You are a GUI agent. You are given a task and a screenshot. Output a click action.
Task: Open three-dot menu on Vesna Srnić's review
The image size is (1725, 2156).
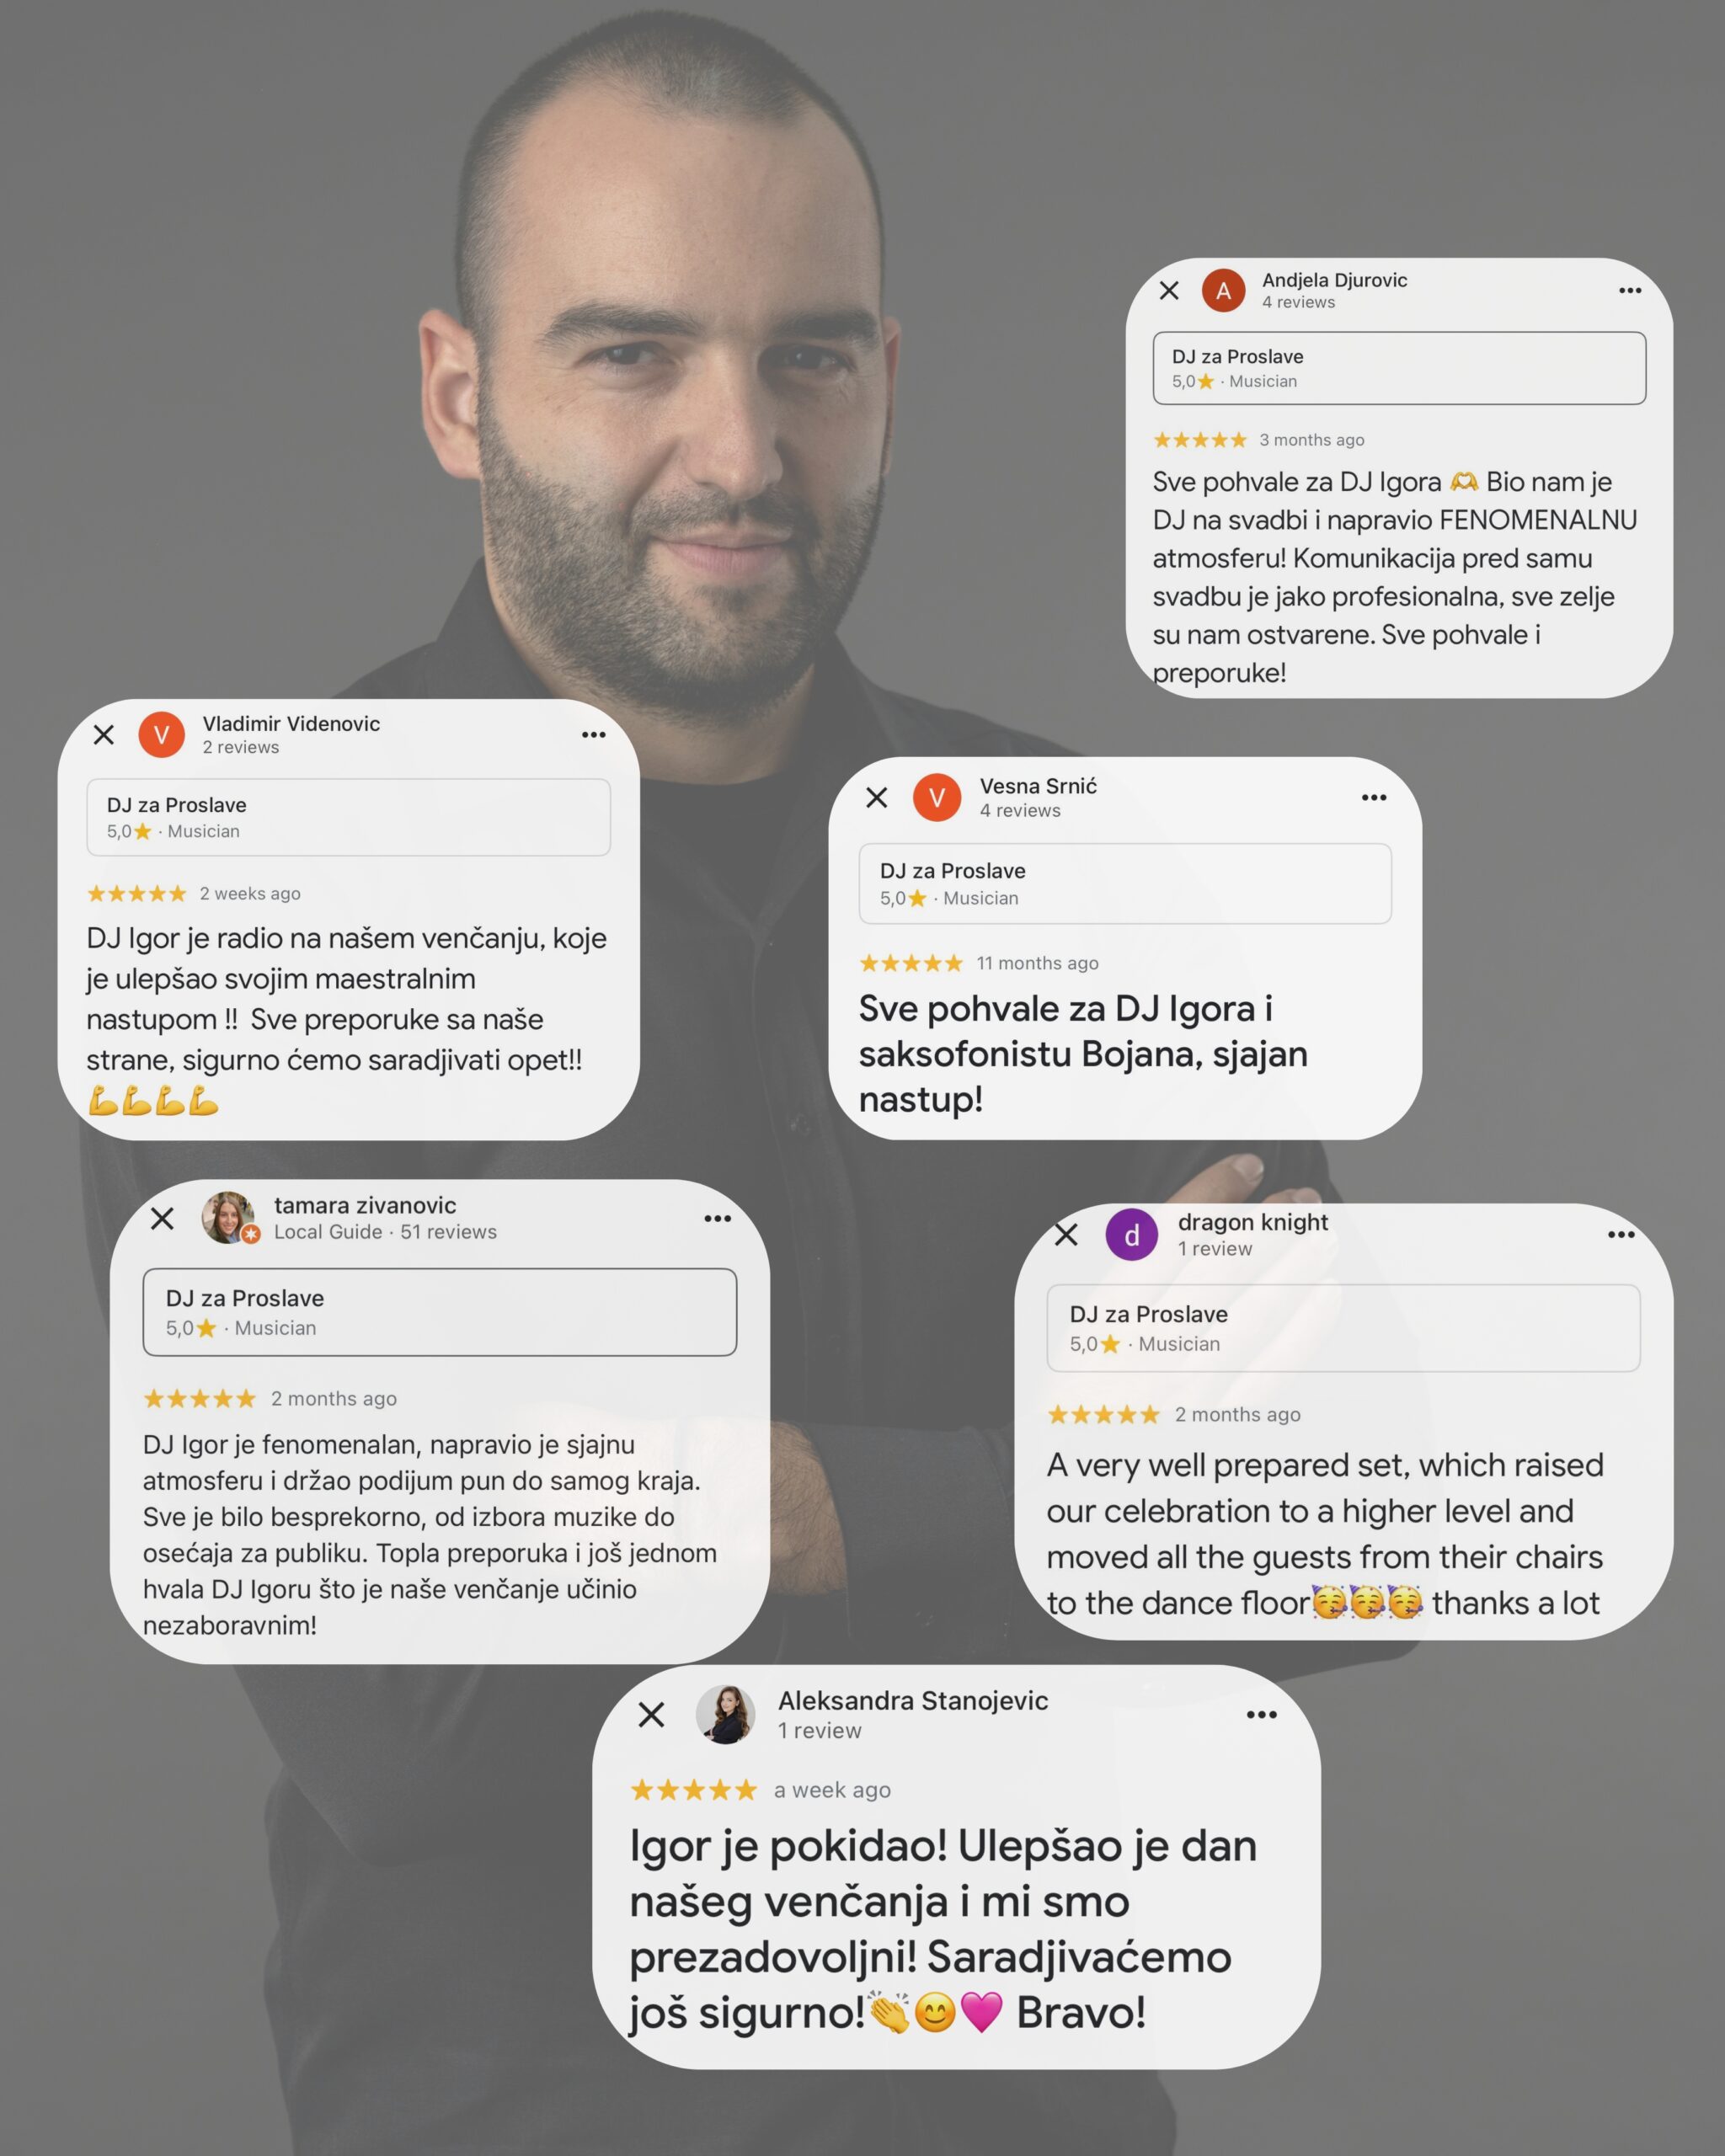(1374, 797)
